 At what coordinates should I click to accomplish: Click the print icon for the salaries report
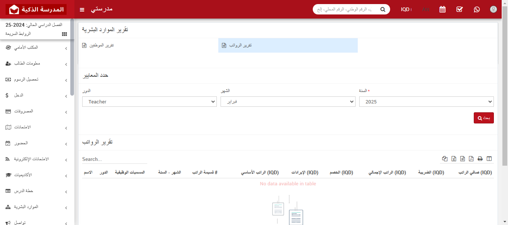[x=480, y=159]
